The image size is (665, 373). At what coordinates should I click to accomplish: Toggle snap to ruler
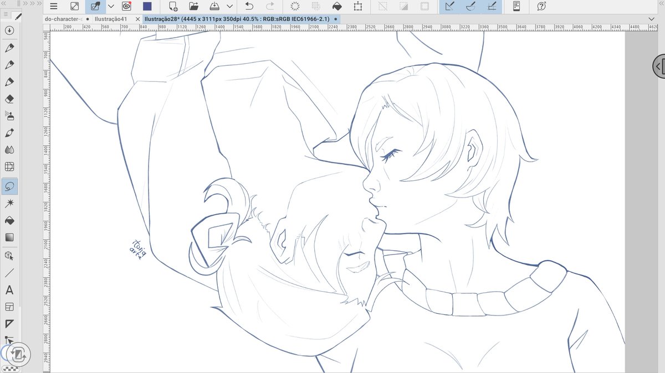click(x=449, y=6)
